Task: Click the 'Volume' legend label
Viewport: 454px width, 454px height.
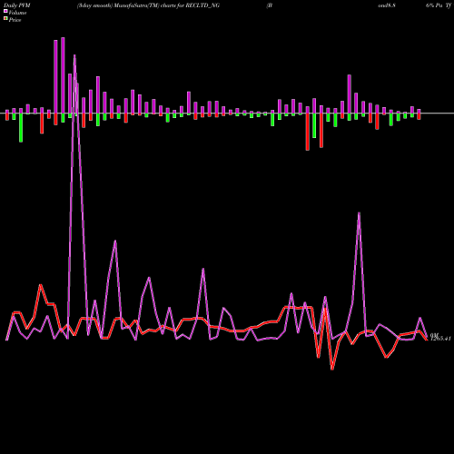Action: coord(17,13)
